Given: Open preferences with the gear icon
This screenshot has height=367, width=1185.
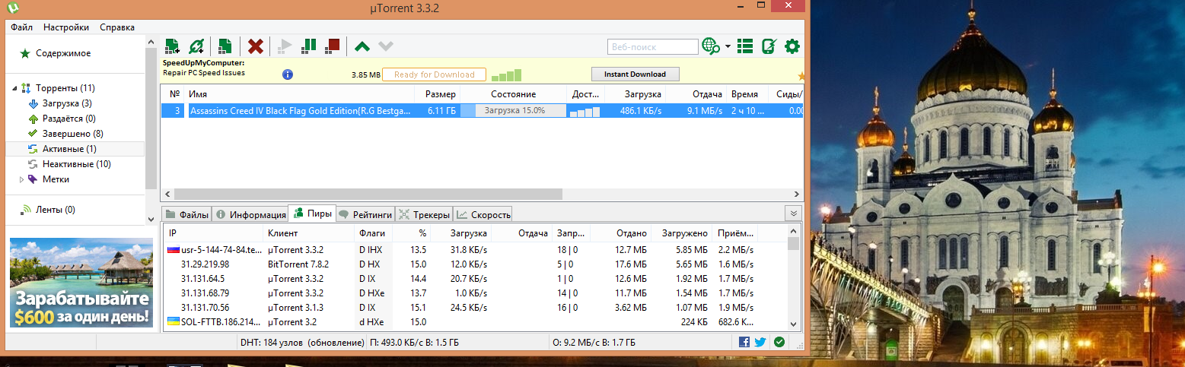Looking at the screenshot, I should pyautogui.click(x=792, y=46).
